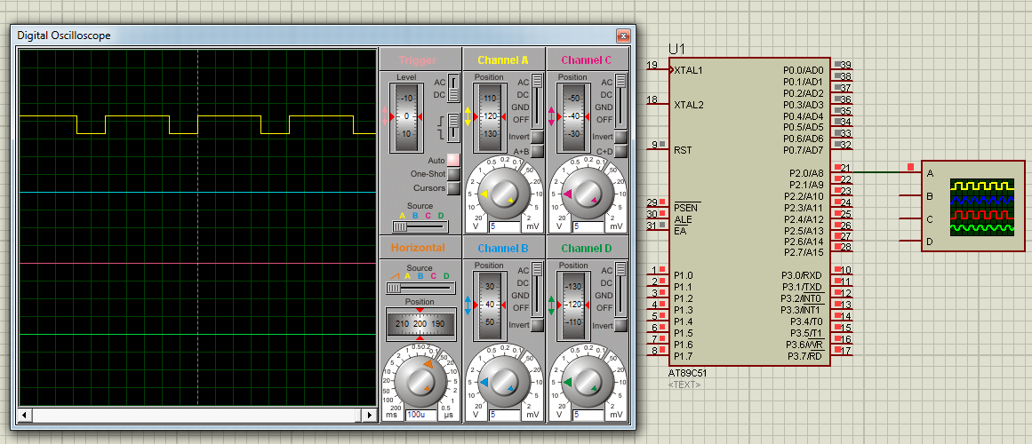
Task: Click oscilloscope terminal A red marker
Action: pyautogui.click(x=910, y=167)
